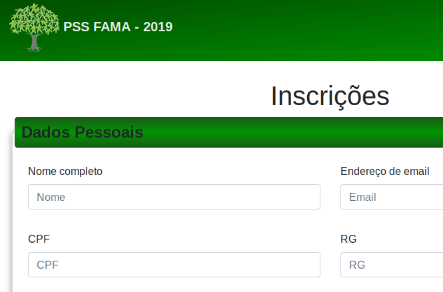Click the CPF field label
Image resolution: width=443 pixels, height=292 pixels.
click(x=39, y=239)
